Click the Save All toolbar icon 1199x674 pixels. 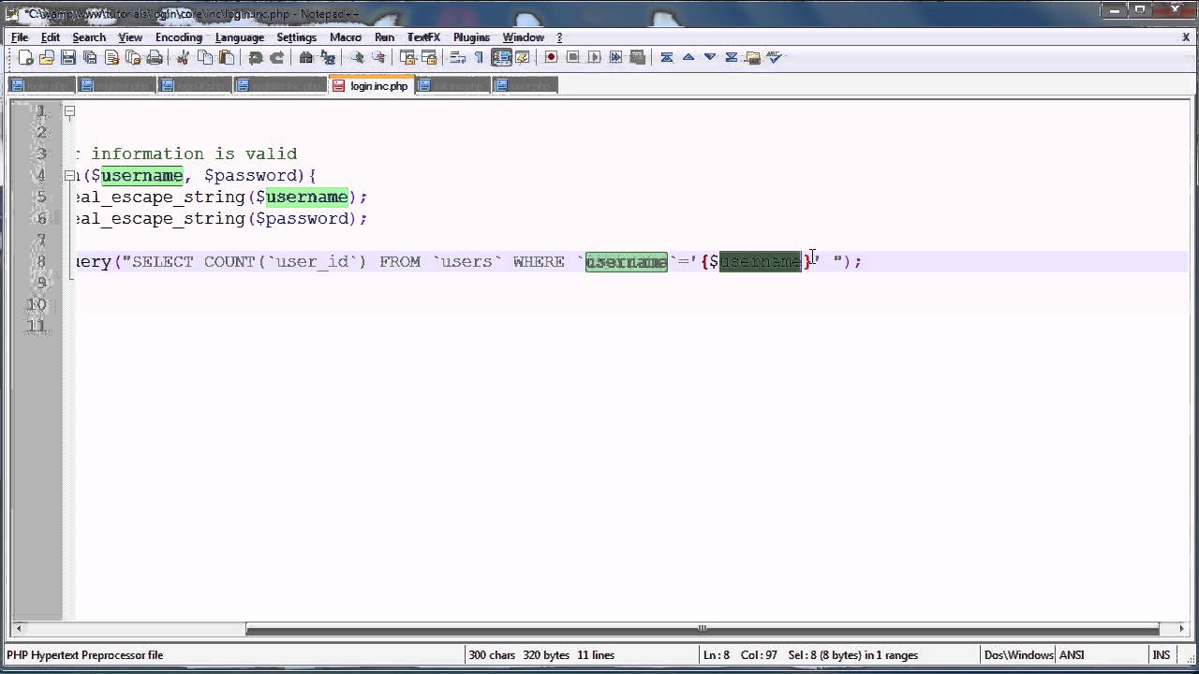click(90, 57)
